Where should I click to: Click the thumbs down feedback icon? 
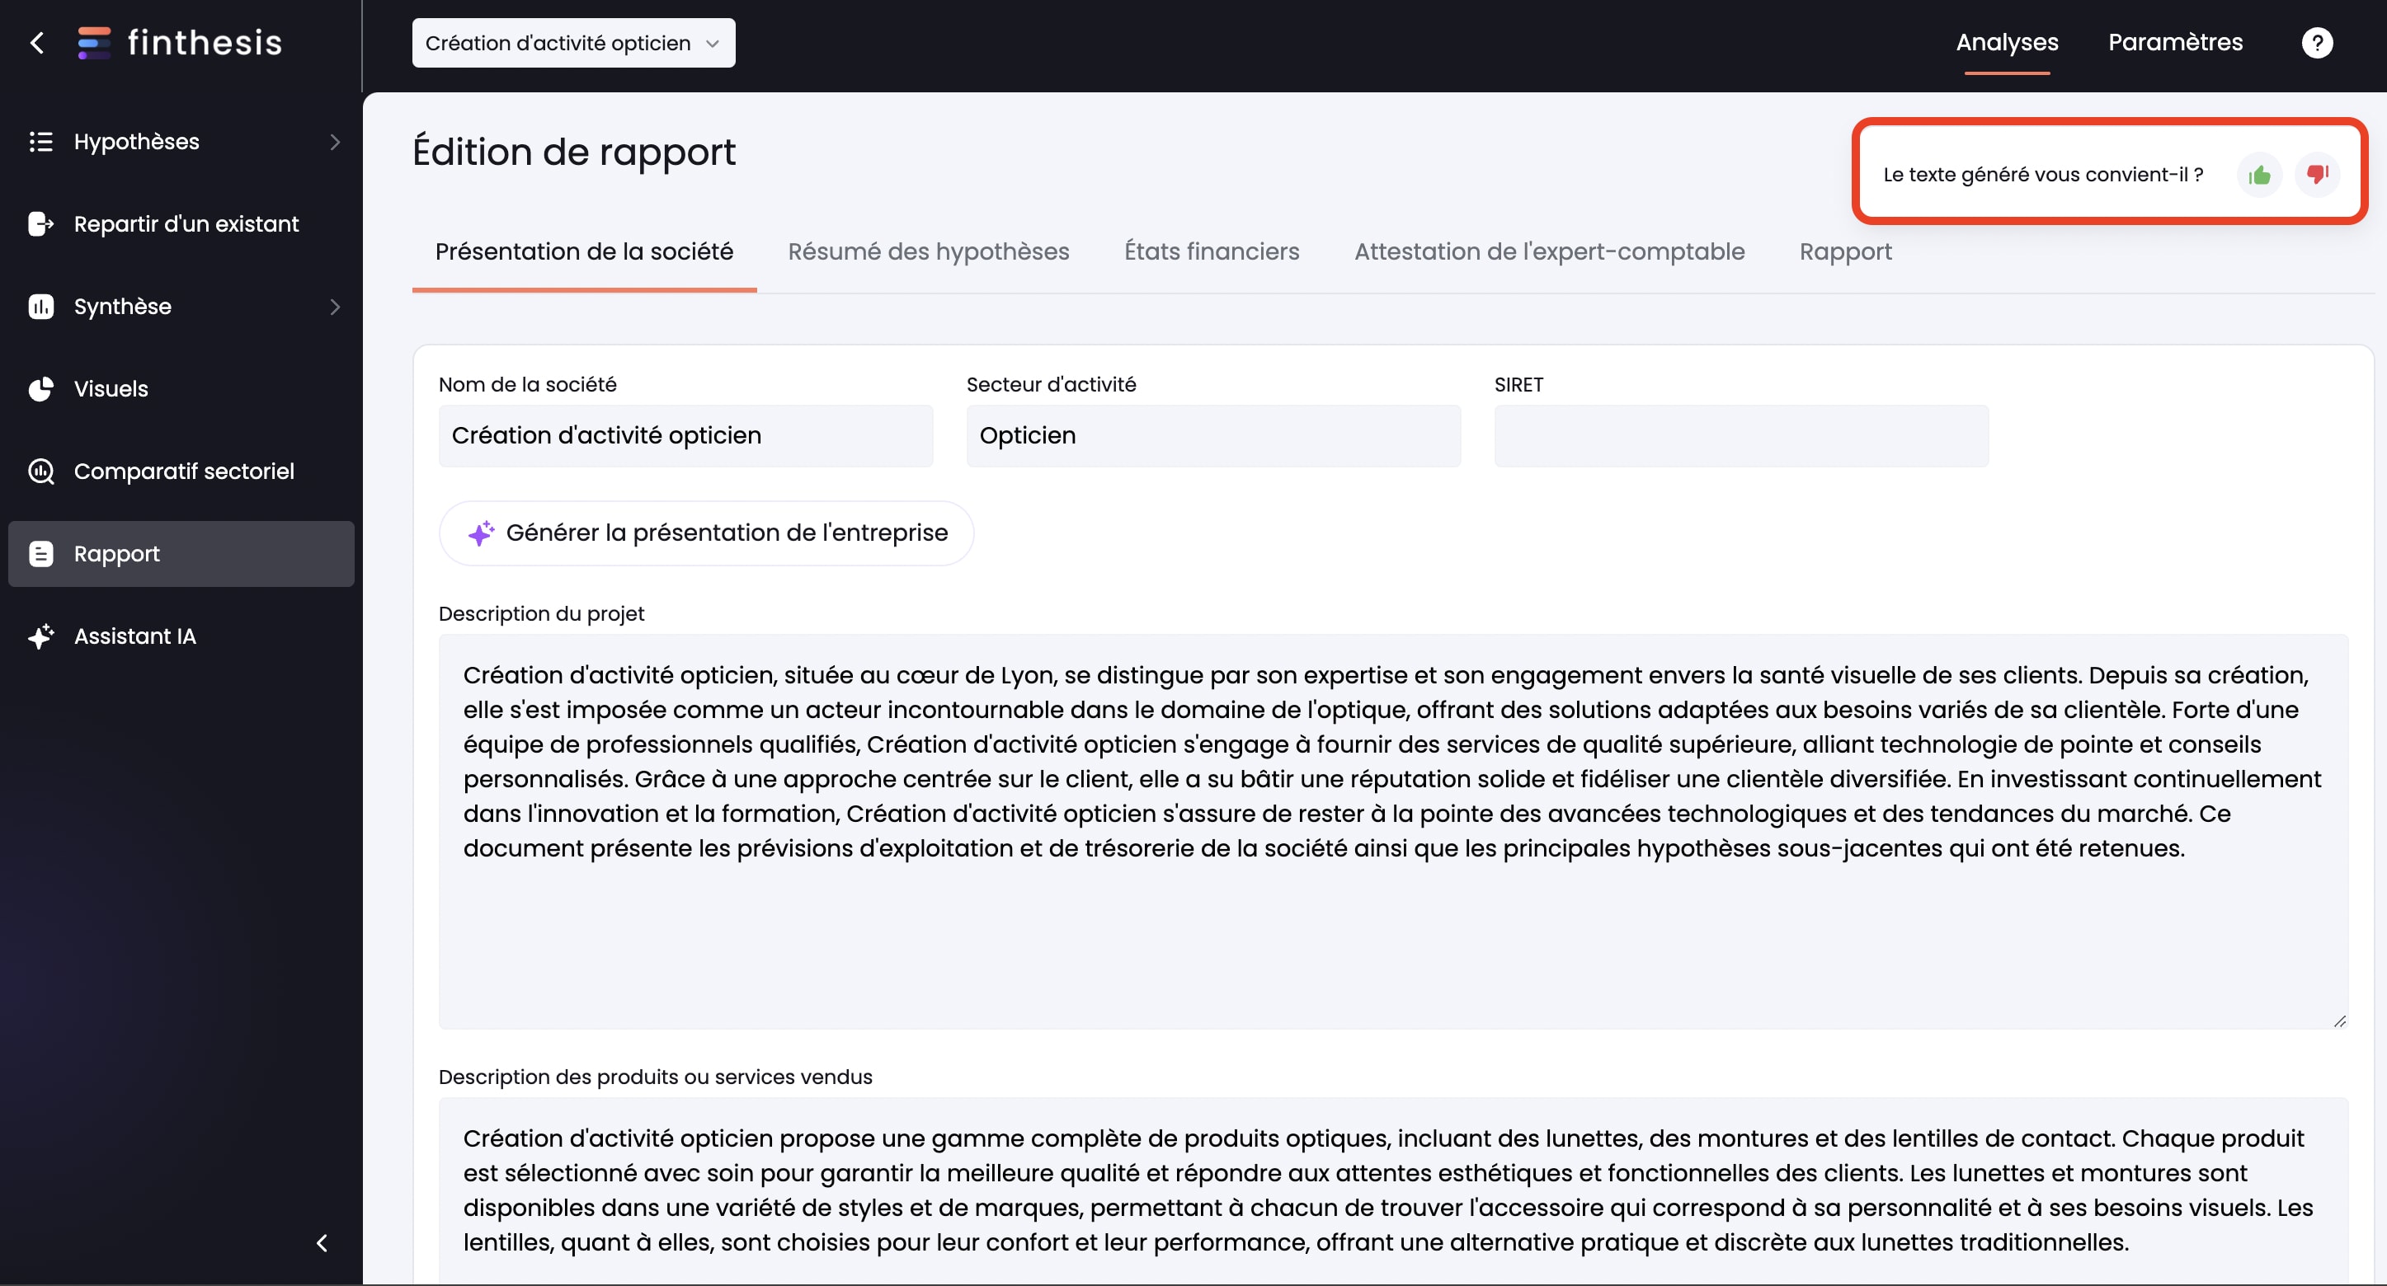point(2318,174)
